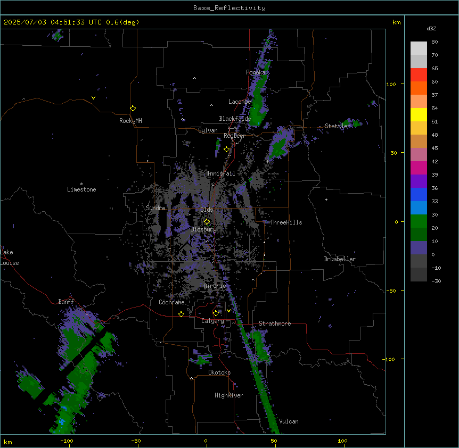The width and height of the screenshot is (459, 448).
Task: Select the red 60-65 dBZ legend swatch
Action: coord(419,75)
